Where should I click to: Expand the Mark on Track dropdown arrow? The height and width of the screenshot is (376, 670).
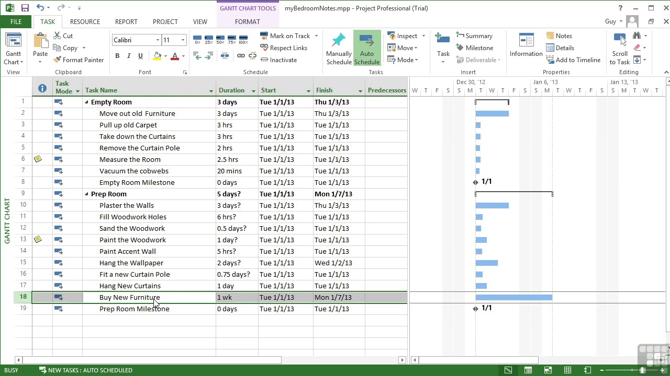(316, 36)
